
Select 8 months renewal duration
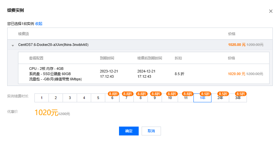140,98
